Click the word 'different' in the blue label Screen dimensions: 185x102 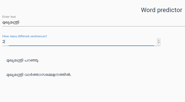[x=24, y=36]
